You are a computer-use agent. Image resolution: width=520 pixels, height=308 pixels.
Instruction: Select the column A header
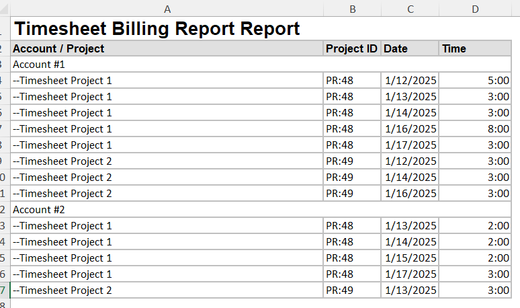click(x=167, y=8)
